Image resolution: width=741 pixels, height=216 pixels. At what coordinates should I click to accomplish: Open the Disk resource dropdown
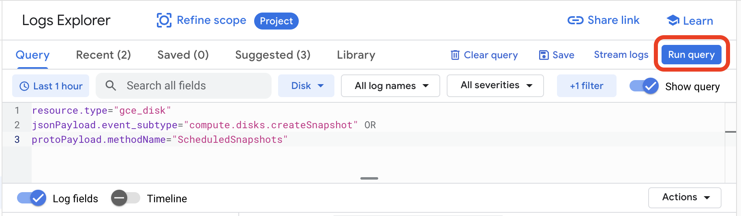[x=306, y=86]
